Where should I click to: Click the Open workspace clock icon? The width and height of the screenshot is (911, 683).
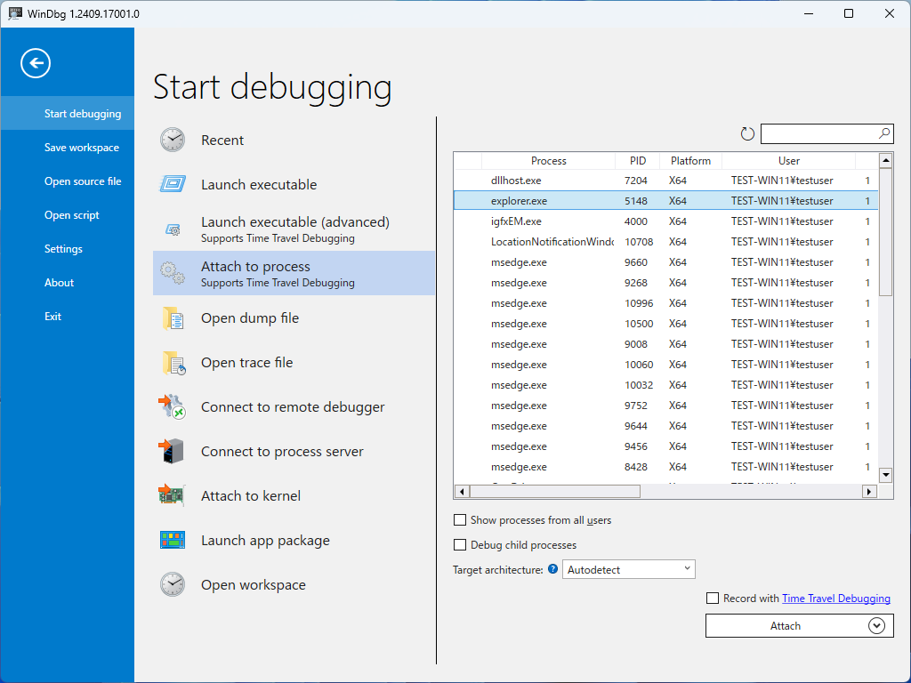[x=173, y=584]
